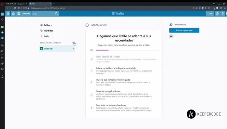Open the notifications bell
Screen dimensions: 227x129
click(x=223, y=13)
